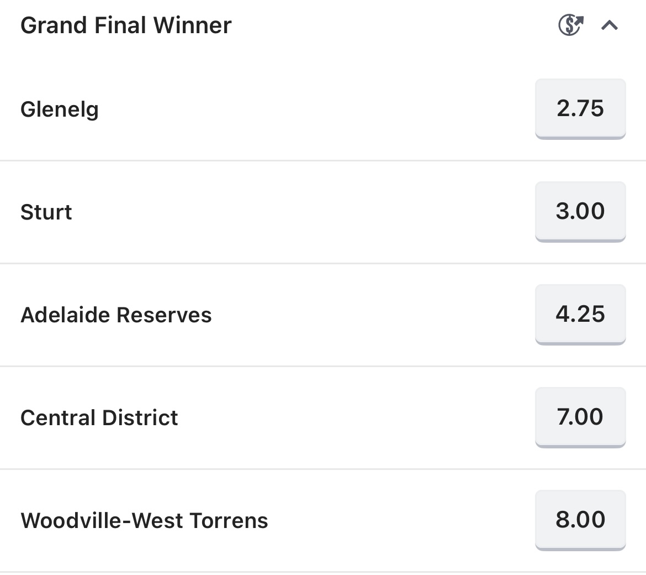Add Woodville-West Torrens 8.00 to betslip
Image resolution: width=646 pixels, height=575 pixels.
point(580,520)
